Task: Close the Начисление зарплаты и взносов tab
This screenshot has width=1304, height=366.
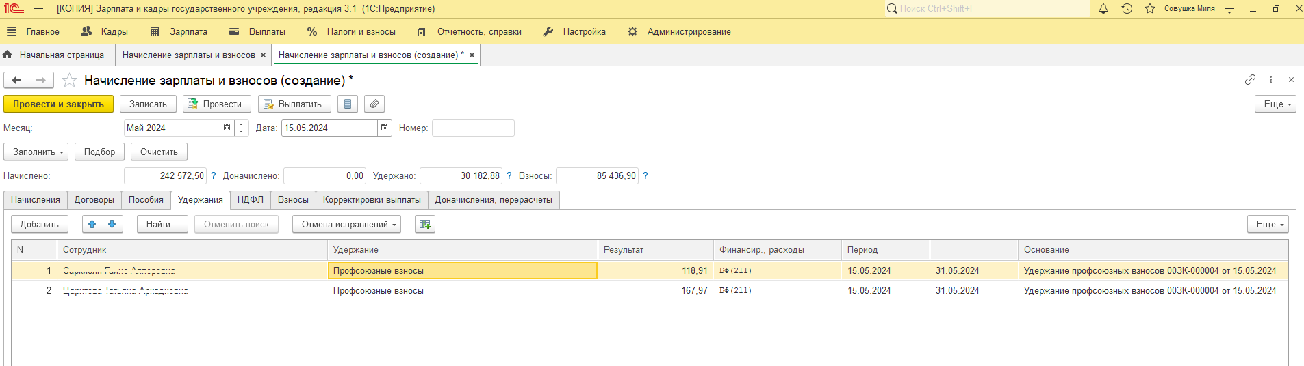Action: coord(263,55)
